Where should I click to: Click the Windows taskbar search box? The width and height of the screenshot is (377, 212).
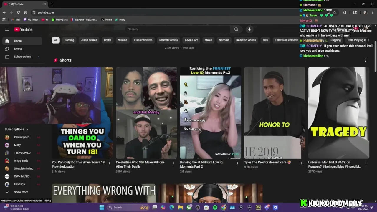pos(128,207)
